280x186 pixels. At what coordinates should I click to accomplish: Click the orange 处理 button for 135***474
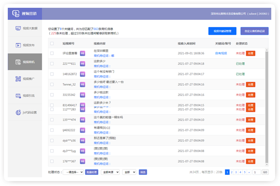250,120
